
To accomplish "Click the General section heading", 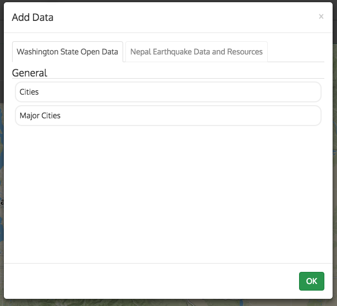I will [30, 73].
